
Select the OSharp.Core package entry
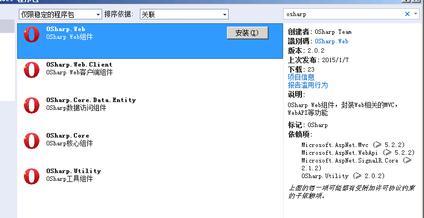pyautogui.click(x=150, y=148)
